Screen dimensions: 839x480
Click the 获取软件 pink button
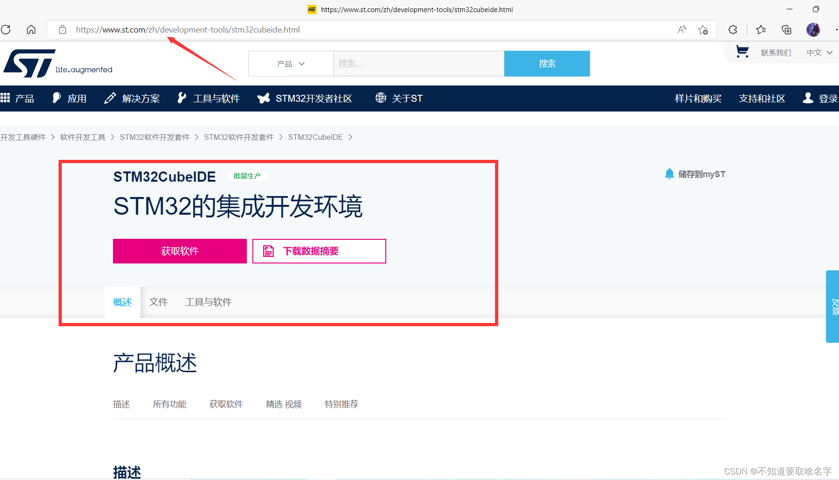point(180,251)
